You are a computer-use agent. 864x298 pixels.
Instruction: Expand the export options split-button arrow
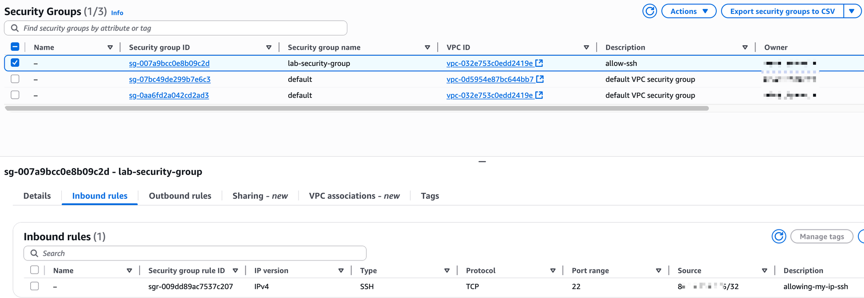tap(852, 11)
